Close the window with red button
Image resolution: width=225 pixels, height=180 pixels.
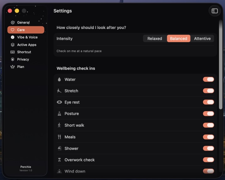(x=10, y=11)
